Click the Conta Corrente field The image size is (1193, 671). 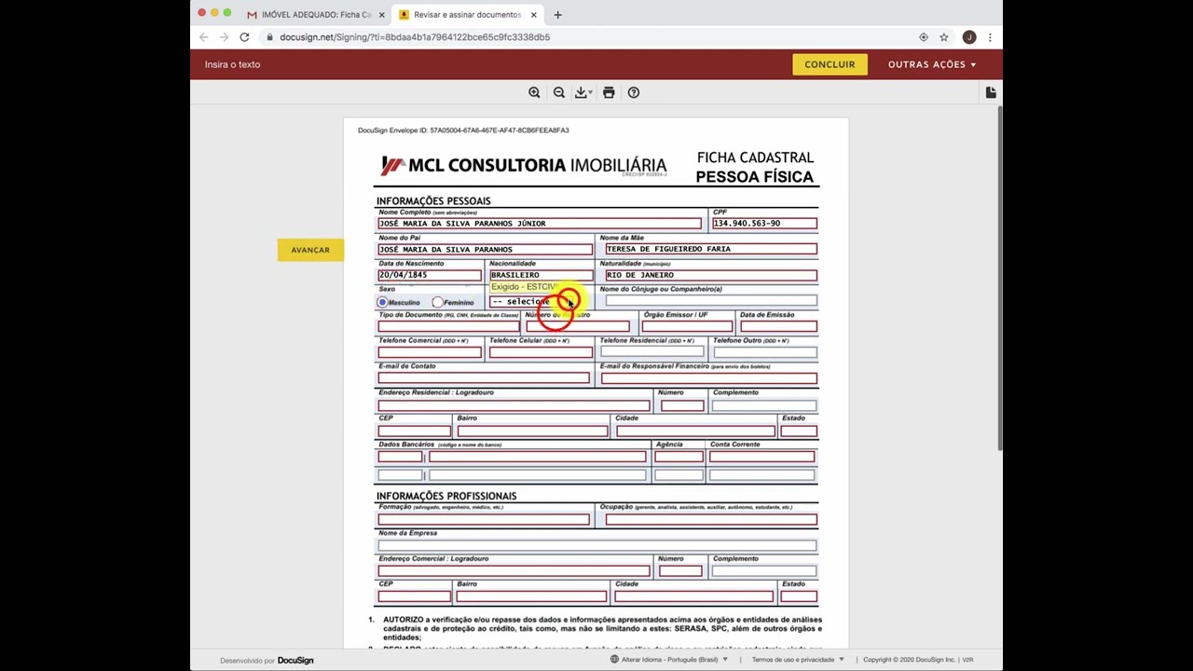pyautogui.click(x=762, y=457)
